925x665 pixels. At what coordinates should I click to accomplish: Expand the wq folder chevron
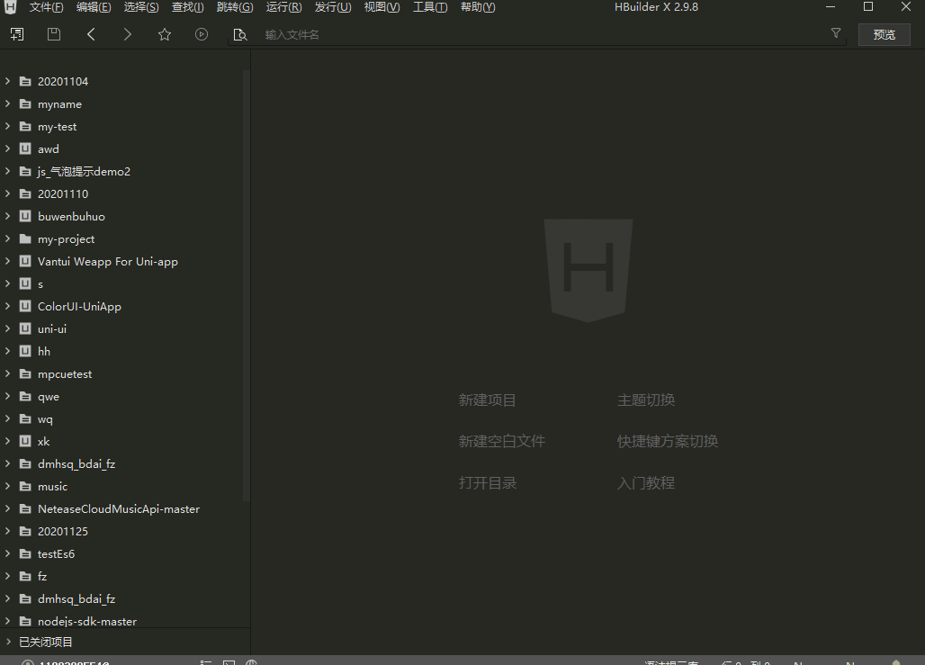pos(8,418)
